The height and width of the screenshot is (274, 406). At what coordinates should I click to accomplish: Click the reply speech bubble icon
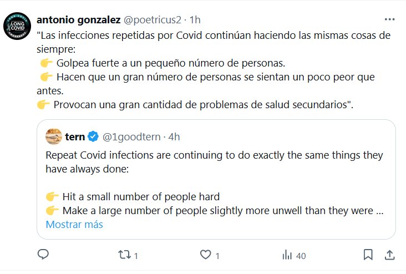[44, 255]
